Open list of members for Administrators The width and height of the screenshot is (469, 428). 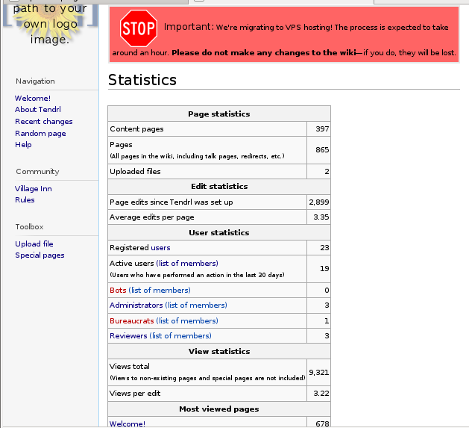(x=196, y=306)
